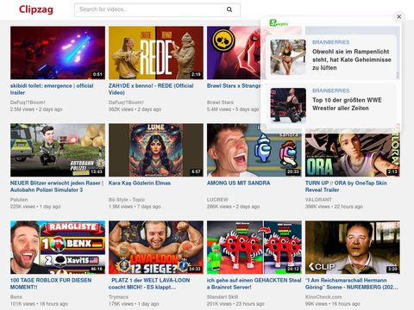Click title 'Kara Kaş Gözlerin Elmas'
Image resolution: width=414 pixels, height=310 pixels.
click(x=140, y=183)
